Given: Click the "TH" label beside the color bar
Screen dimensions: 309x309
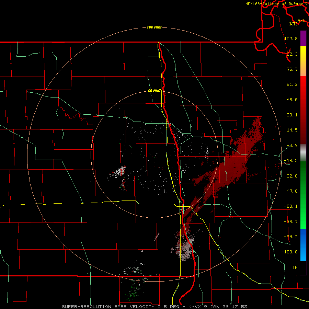Looking at the screenshot, I should (295, 267).
